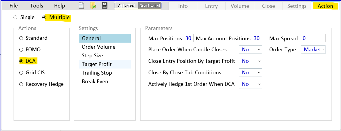Open the Trailing Stop settings
Image resolution: width=341 pixels, height=131 pixels.
(97, 73)
